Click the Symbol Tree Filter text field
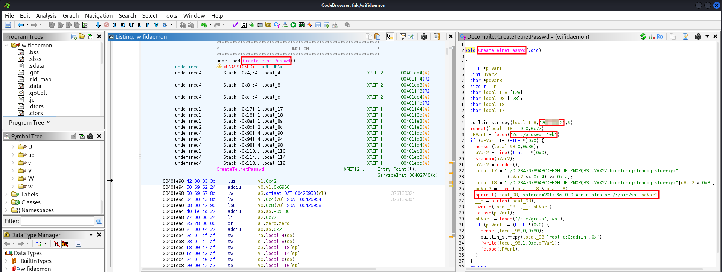The width and height of the screenshot is (722, 272). (57, 221)
